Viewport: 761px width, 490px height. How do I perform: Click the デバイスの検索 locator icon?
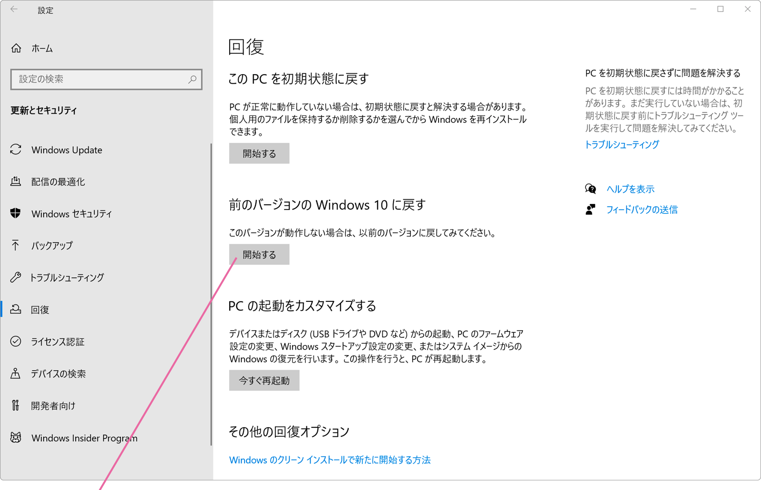point(16,374)
